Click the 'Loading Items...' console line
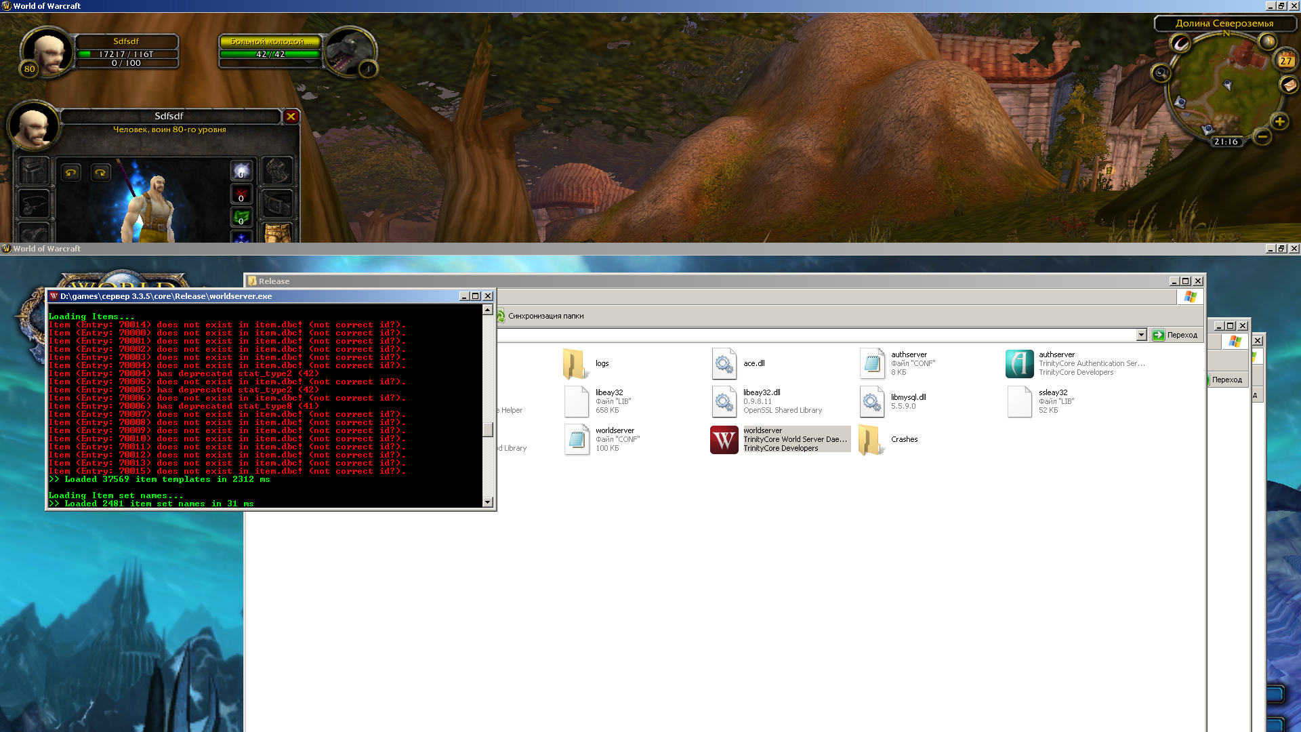The width and height of the screenshot is (1301, 732). tap(91, 317)
